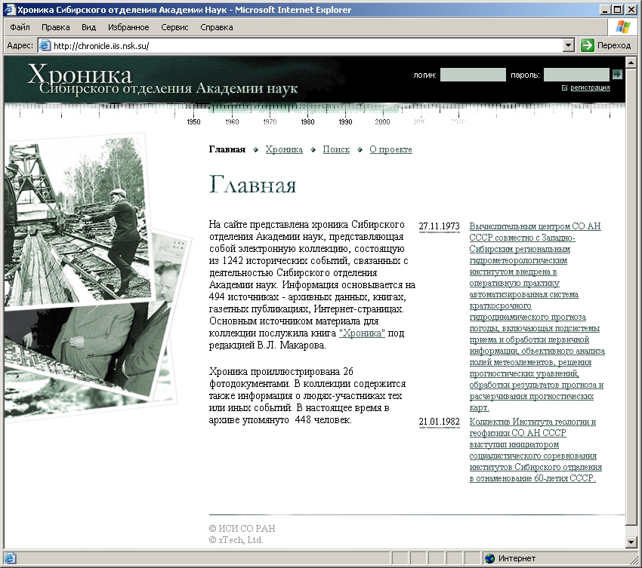The width and height of the screenshot is (642, 568).
Task: Click the address URL field
Action: [307, 45]
